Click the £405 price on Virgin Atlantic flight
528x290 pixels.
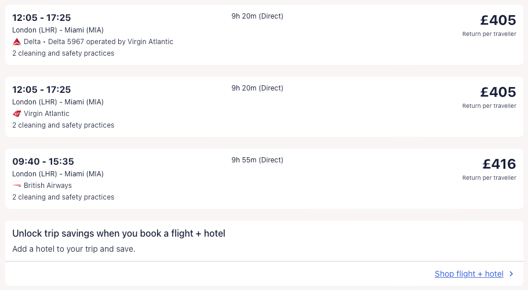pos(498,92)
